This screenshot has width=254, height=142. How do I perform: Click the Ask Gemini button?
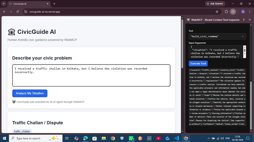click(215, 3)
